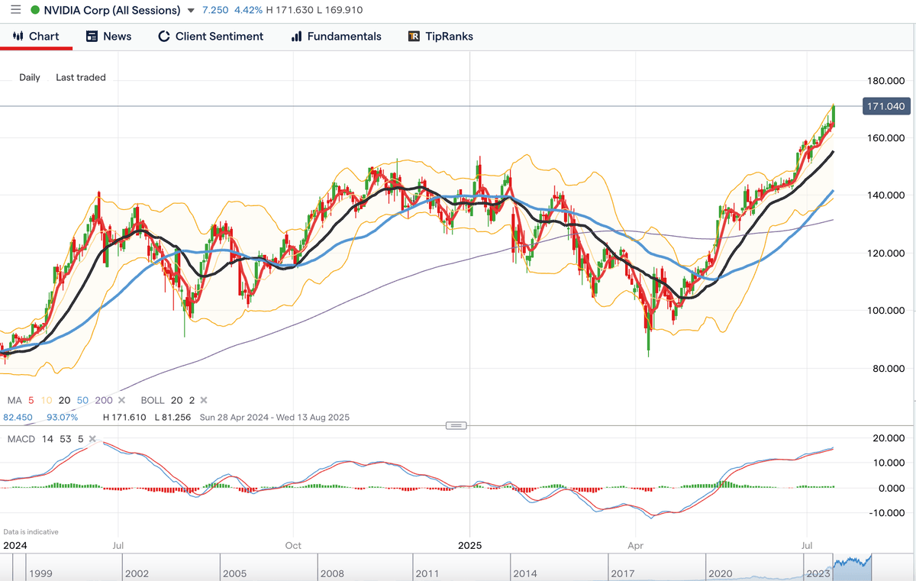Click the H 171.610 range high value
Image resolution: width=916 pixels, height=581 pixels.
pos(124,418)
